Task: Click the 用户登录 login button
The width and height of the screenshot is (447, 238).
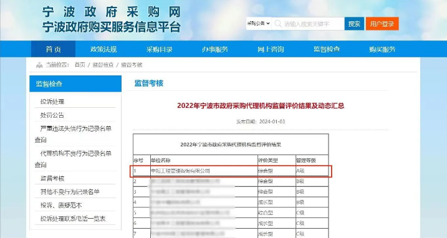Action: (x=382, y=24)
